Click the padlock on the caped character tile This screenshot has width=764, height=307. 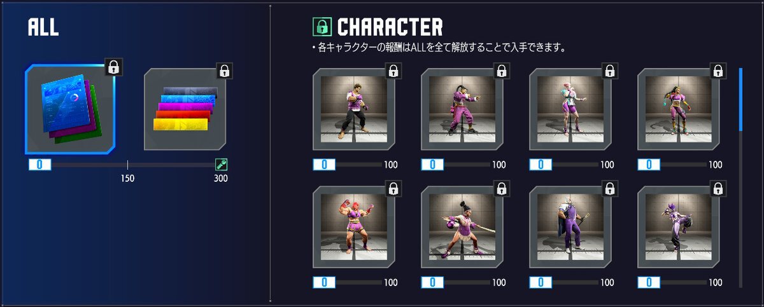(x=610, y=188)
